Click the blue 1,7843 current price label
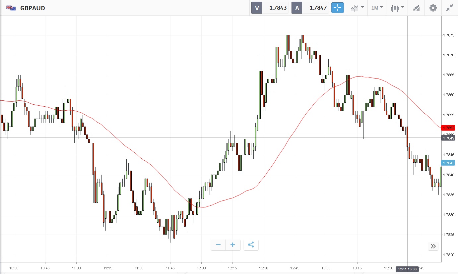 tap(448, 163)
